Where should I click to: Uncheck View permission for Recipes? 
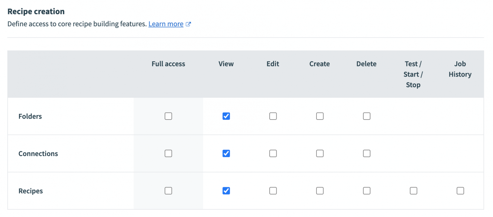click(226, 191)
